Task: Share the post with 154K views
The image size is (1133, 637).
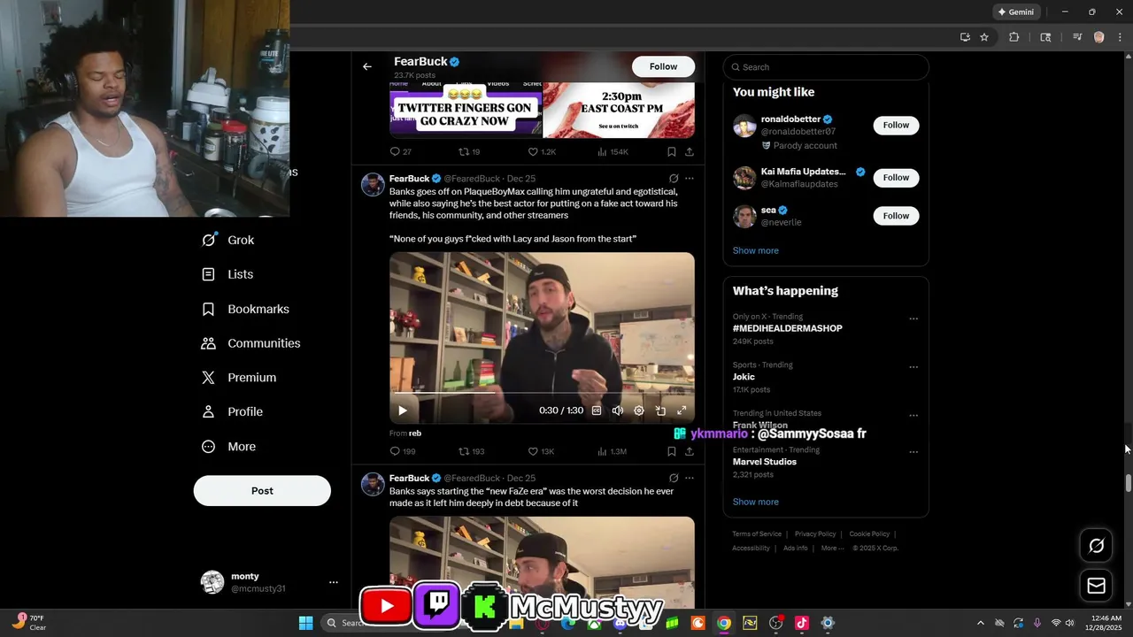Action: 690,152
